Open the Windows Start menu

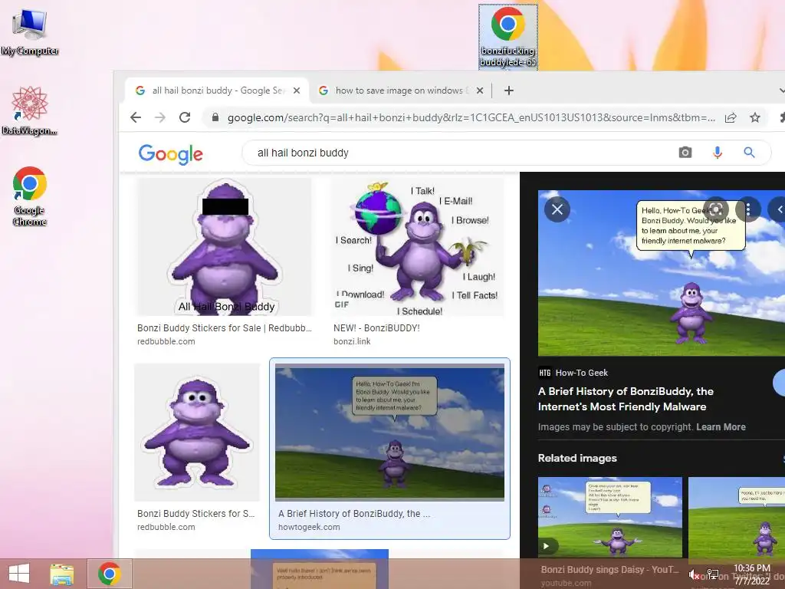pyautogui.click(x=19, y=574)
